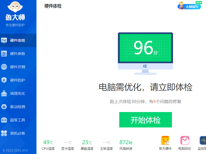Image resolution: width=206 pixels, height=154 pixels.
Task: Click the 49℃ CPU temperature reading
Action: click(48, 142)
